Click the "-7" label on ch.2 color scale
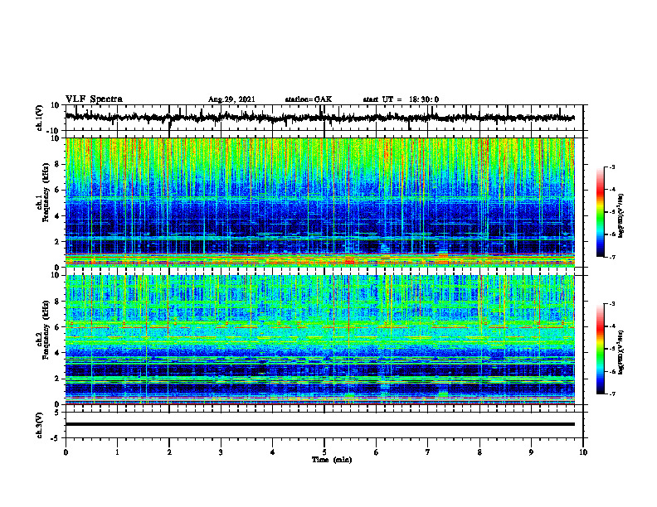 [x=611, y=394]
